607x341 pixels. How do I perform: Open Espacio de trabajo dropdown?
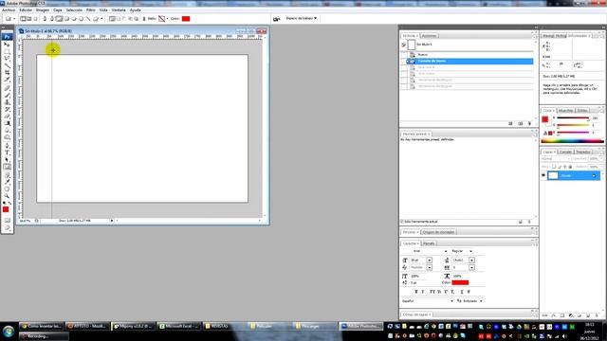302,18
